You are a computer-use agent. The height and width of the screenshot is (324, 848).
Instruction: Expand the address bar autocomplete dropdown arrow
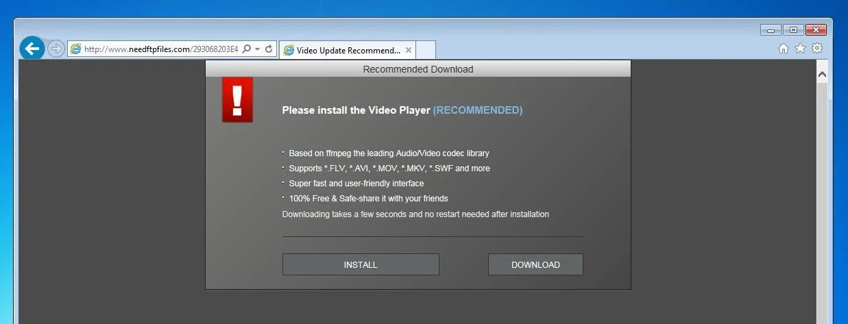(258, 49)
